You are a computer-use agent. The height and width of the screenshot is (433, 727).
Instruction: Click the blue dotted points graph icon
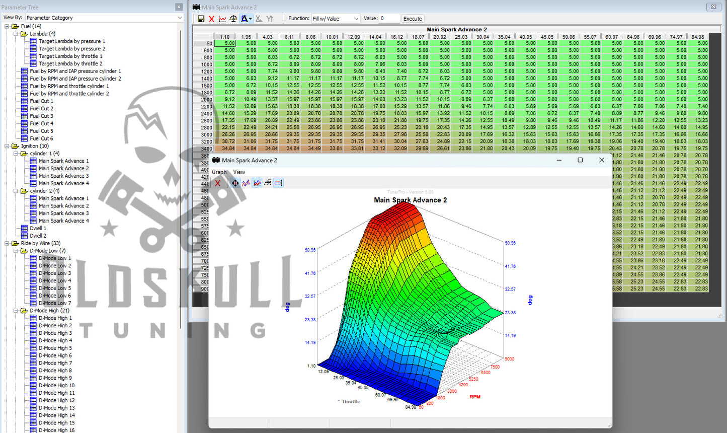[246, 183]
